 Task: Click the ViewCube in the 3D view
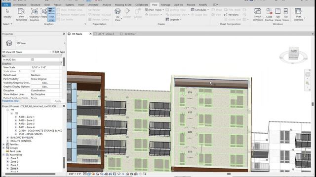[294, 54]
